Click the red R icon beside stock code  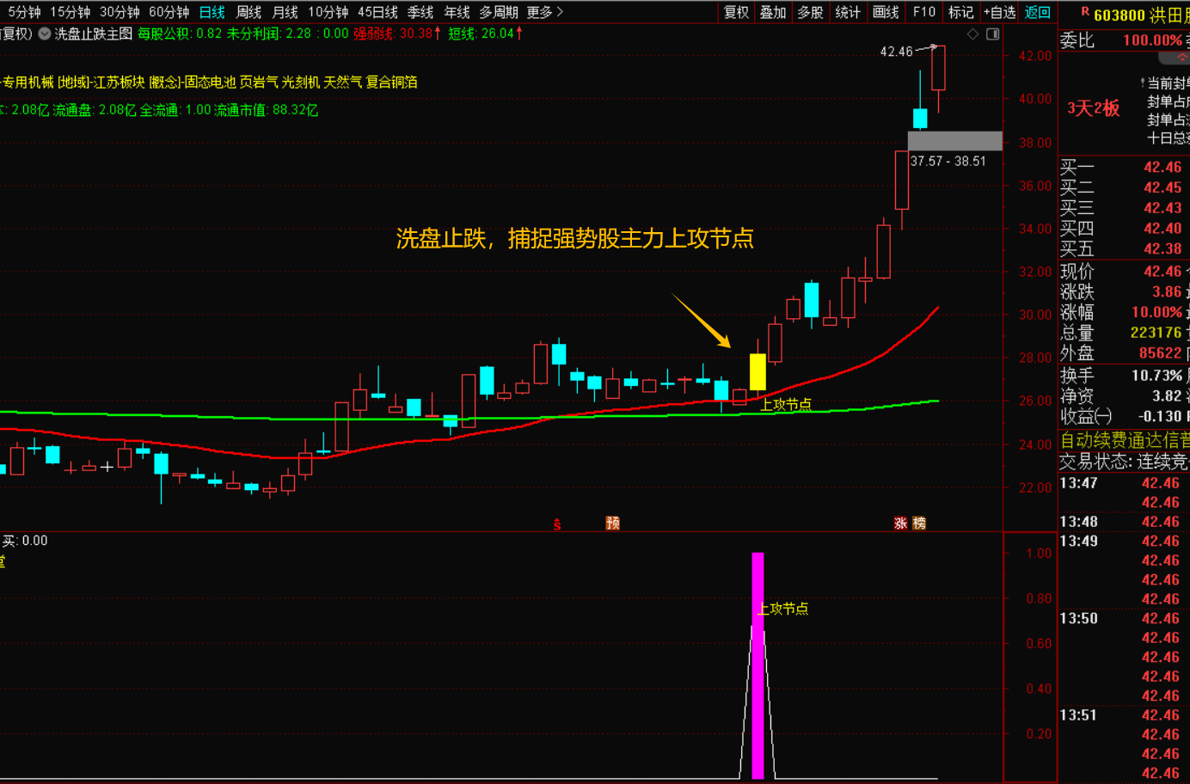pos(1084,12)
